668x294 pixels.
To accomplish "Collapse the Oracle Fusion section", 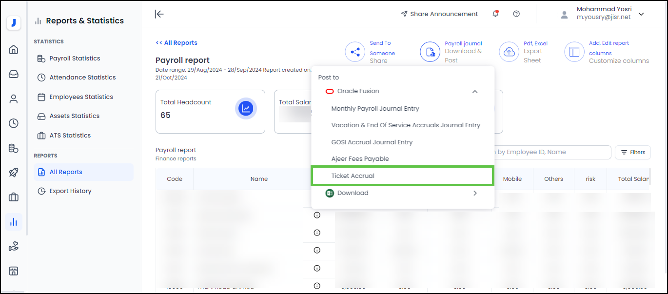I will pos(474,91).
